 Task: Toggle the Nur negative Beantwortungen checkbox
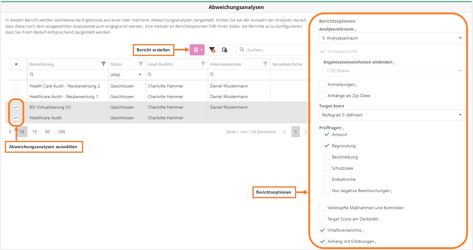327,191
